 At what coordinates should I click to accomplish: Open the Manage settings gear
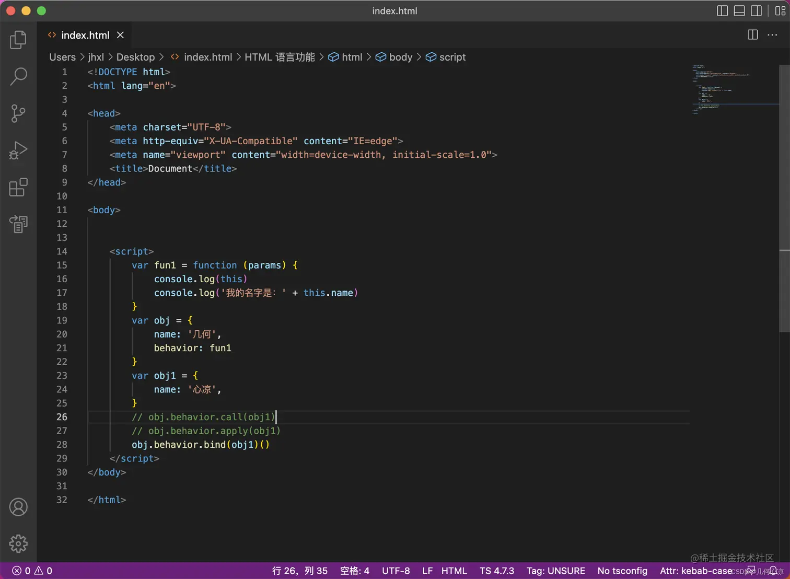[x=18, y=543]
